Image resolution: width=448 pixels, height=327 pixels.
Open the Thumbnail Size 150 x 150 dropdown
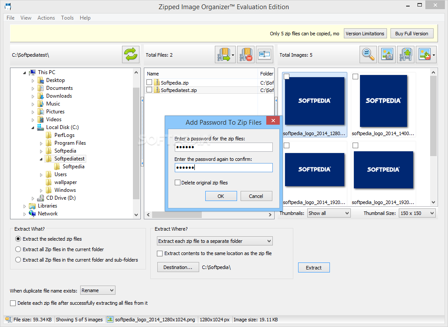click(417, 213)
